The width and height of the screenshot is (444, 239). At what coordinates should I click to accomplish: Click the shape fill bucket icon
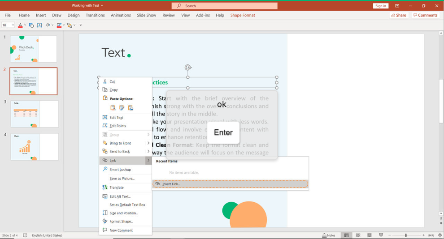click(x=48, y=25)
